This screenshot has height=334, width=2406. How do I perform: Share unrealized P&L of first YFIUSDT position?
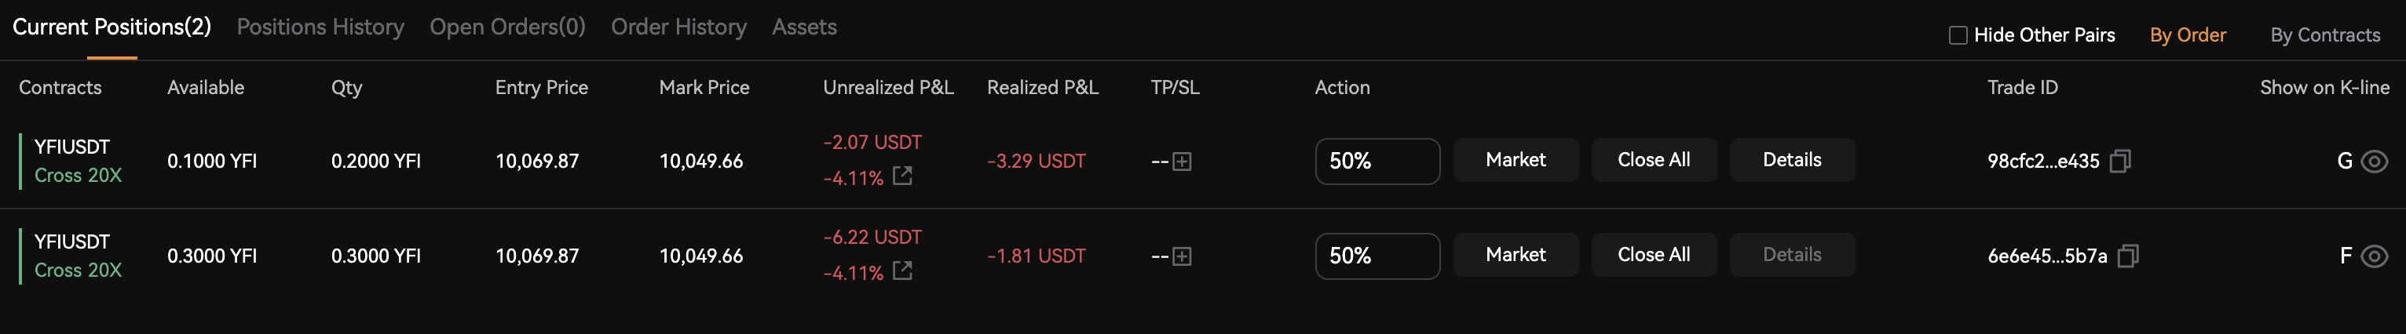[902, 176]
